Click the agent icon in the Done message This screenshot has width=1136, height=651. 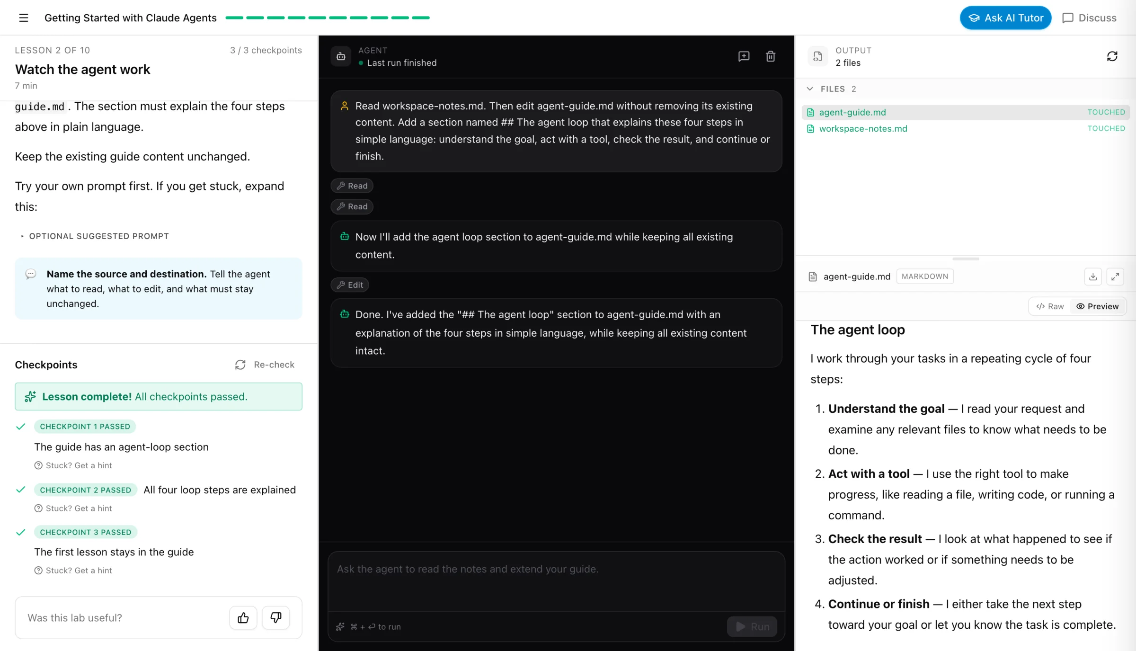345,314
